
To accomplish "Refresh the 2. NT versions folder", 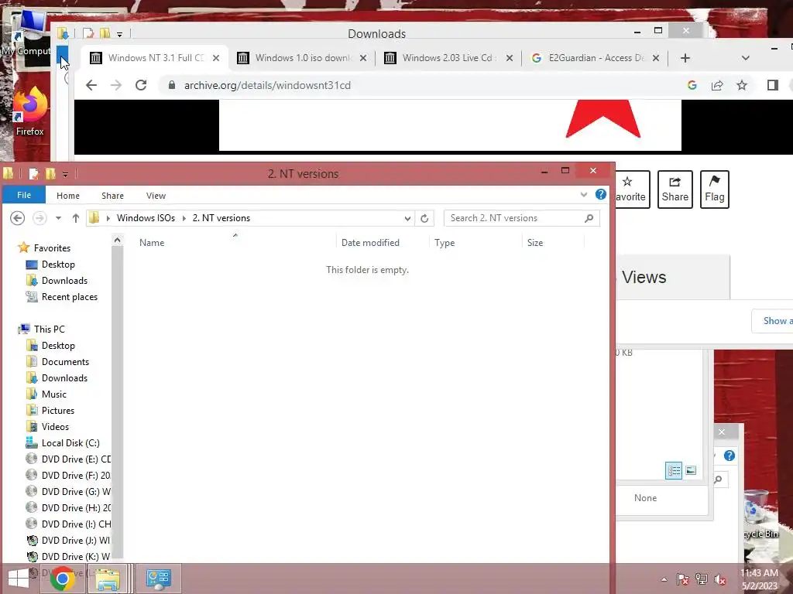I will coord(425,218).
